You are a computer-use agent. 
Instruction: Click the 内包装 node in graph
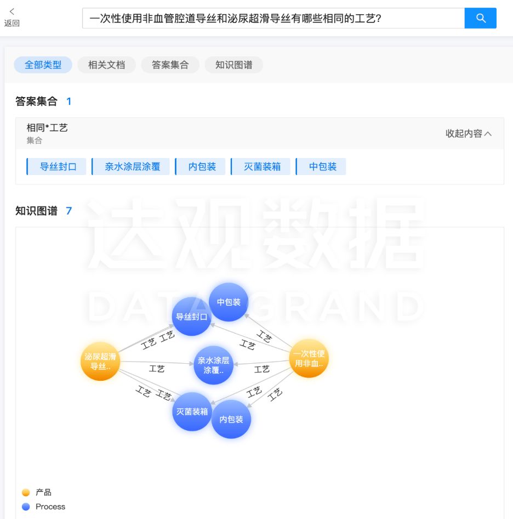point(231,419)
